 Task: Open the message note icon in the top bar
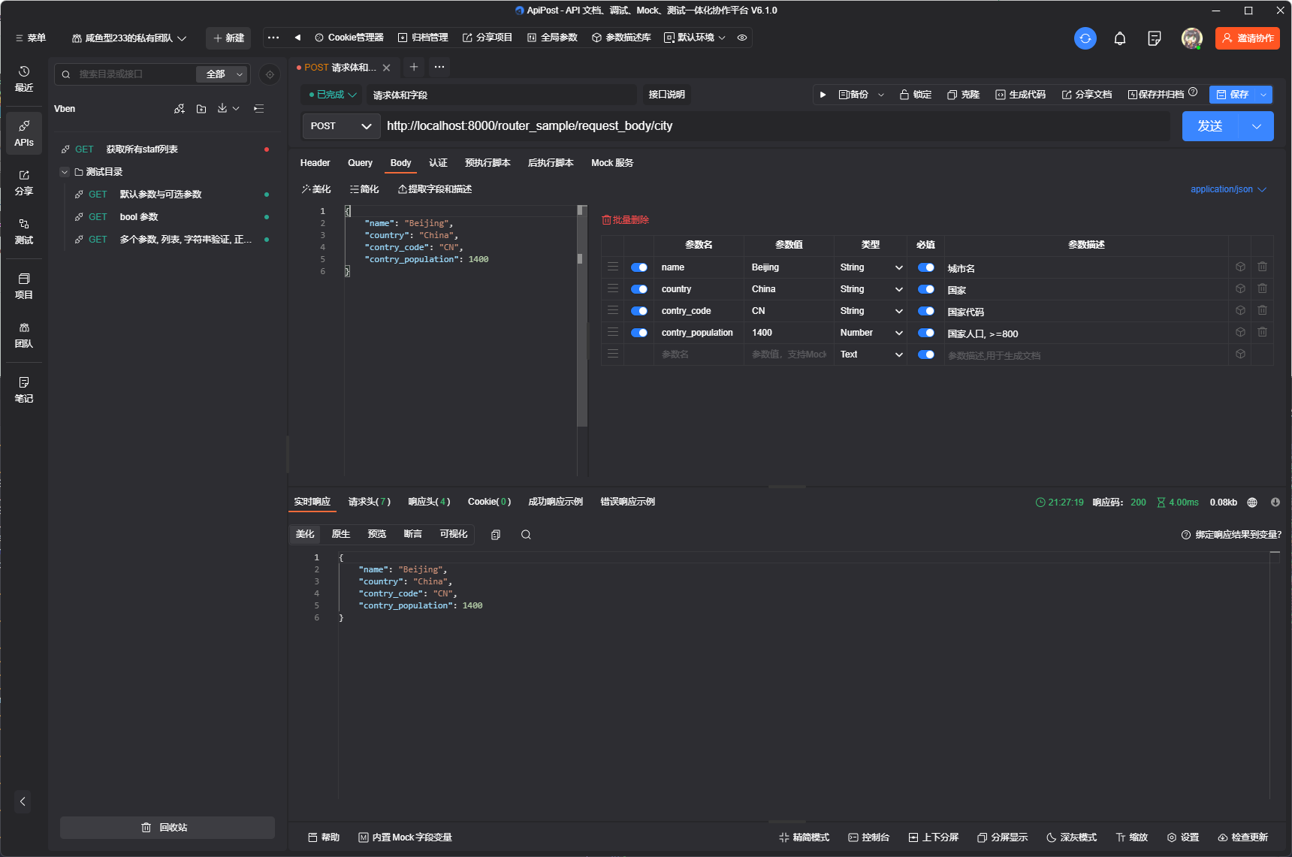click(1155, 38)
